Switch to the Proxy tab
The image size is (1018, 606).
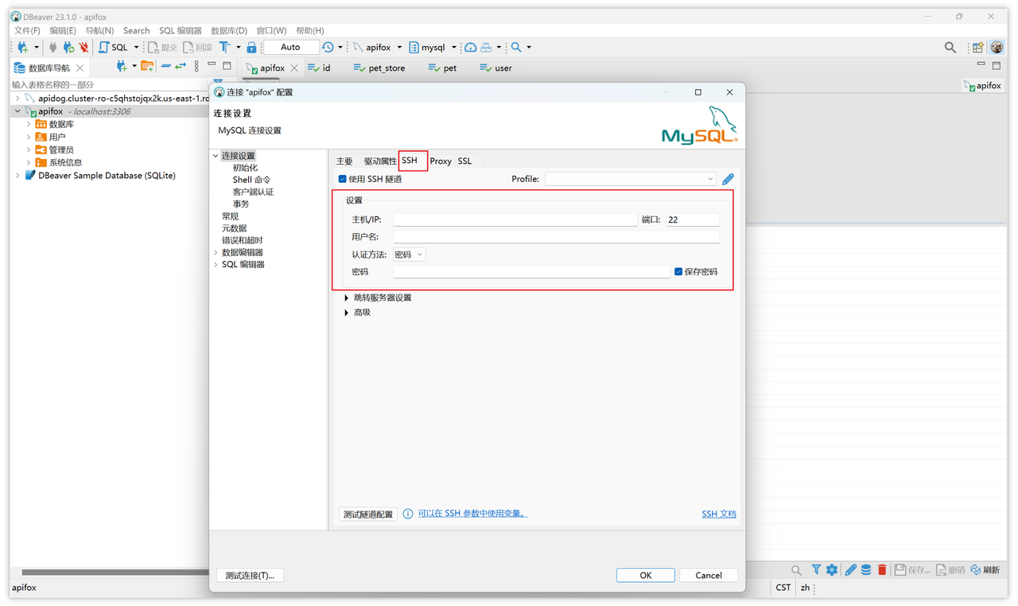441,161
